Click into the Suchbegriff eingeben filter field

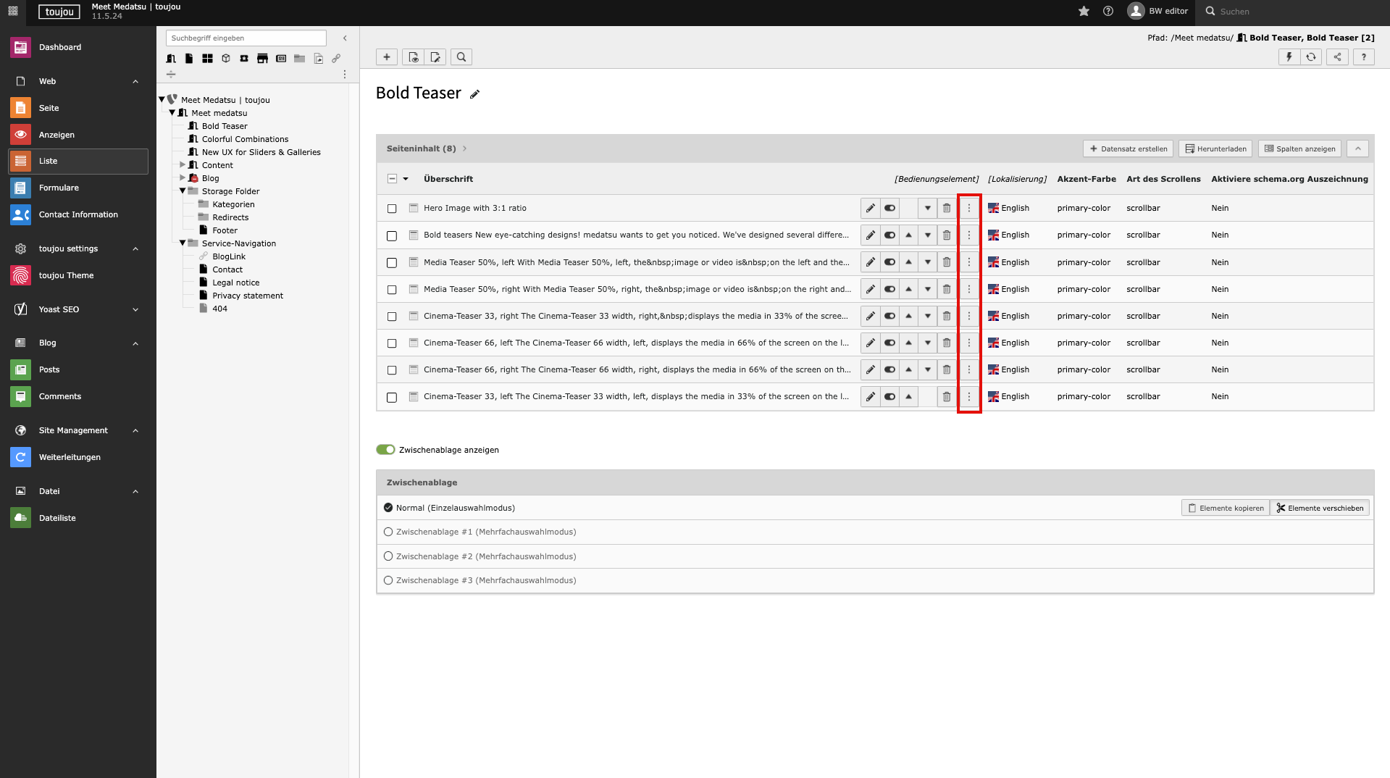[x=246, y=38]
